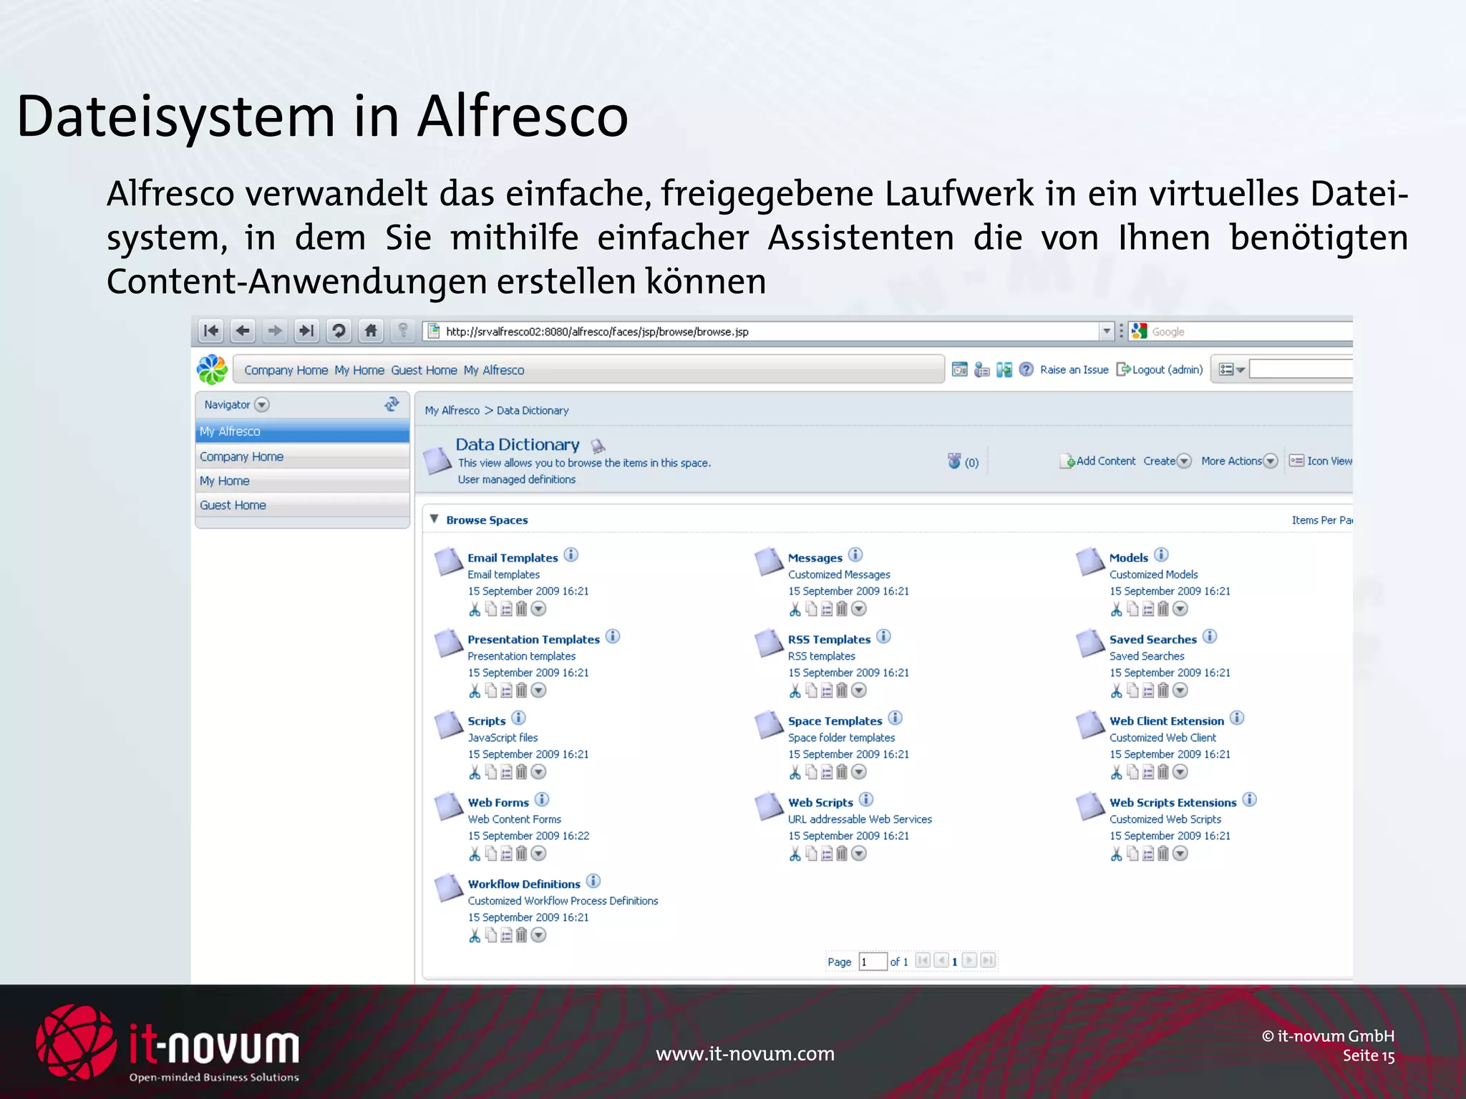The width and height of the screenshot is (1466, 1099).
Task: Open the URL history dropdown arrow
Action: click(x=1107, y=331)
